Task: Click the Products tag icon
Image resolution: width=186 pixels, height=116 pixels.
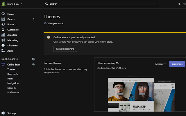Action: click(3, 24)
